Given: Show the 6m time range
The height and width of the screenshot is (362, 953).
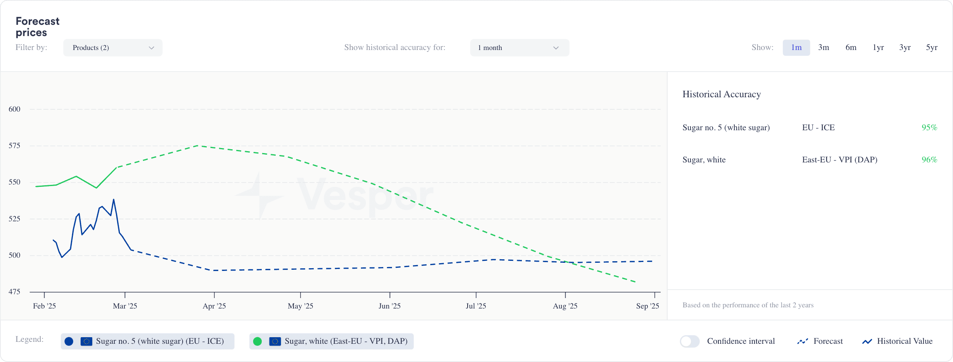Looking at the screenshot, I should [851, 48].
